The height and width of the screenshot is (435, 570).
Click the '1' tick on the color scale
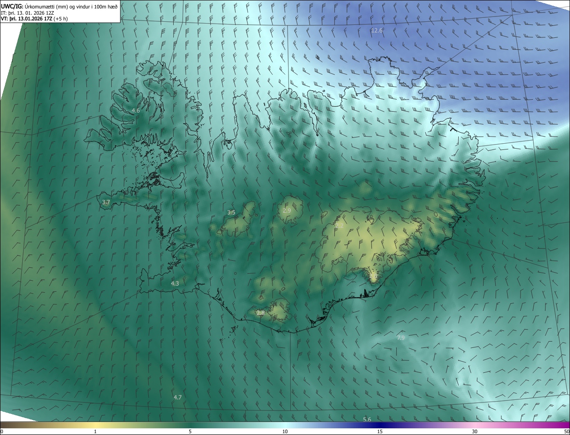pos(95,432)
